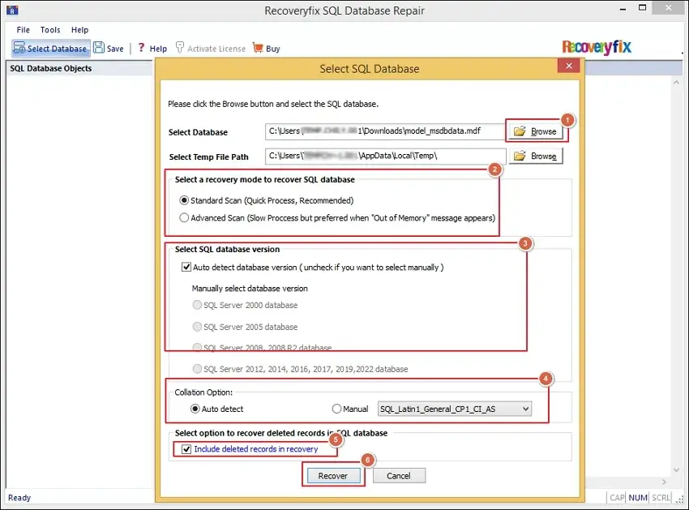Select SQL Server 2012-2022 database option
Image resolution: width=689 pixels, height=510 pixels.
click(x=197, y=369)
